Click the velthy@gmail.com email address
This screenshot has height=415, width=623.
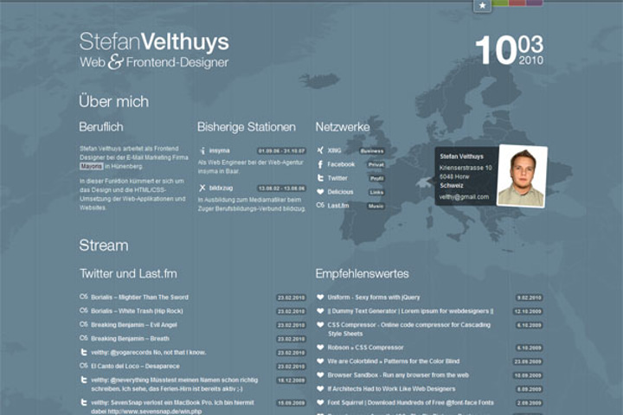464,196
